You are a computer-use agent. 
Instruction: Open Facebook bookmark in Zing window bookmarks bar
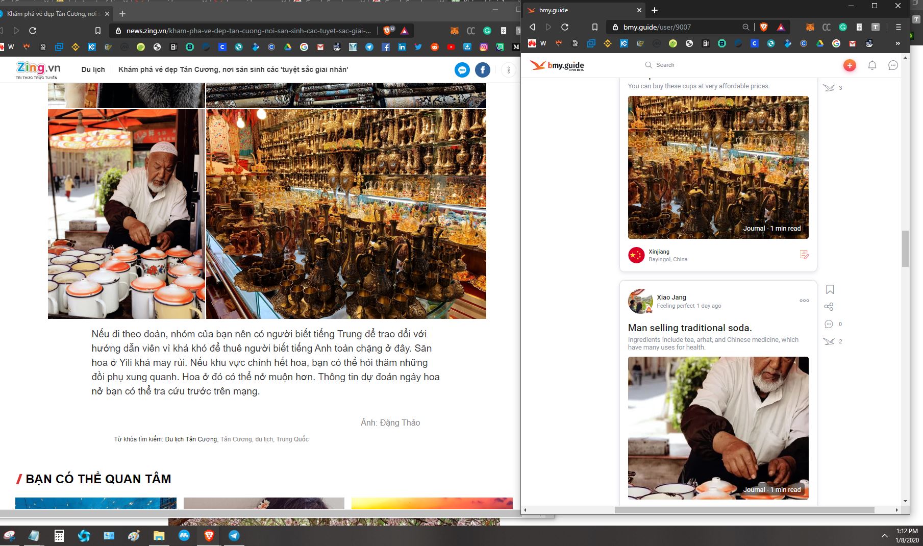[386, 47]
